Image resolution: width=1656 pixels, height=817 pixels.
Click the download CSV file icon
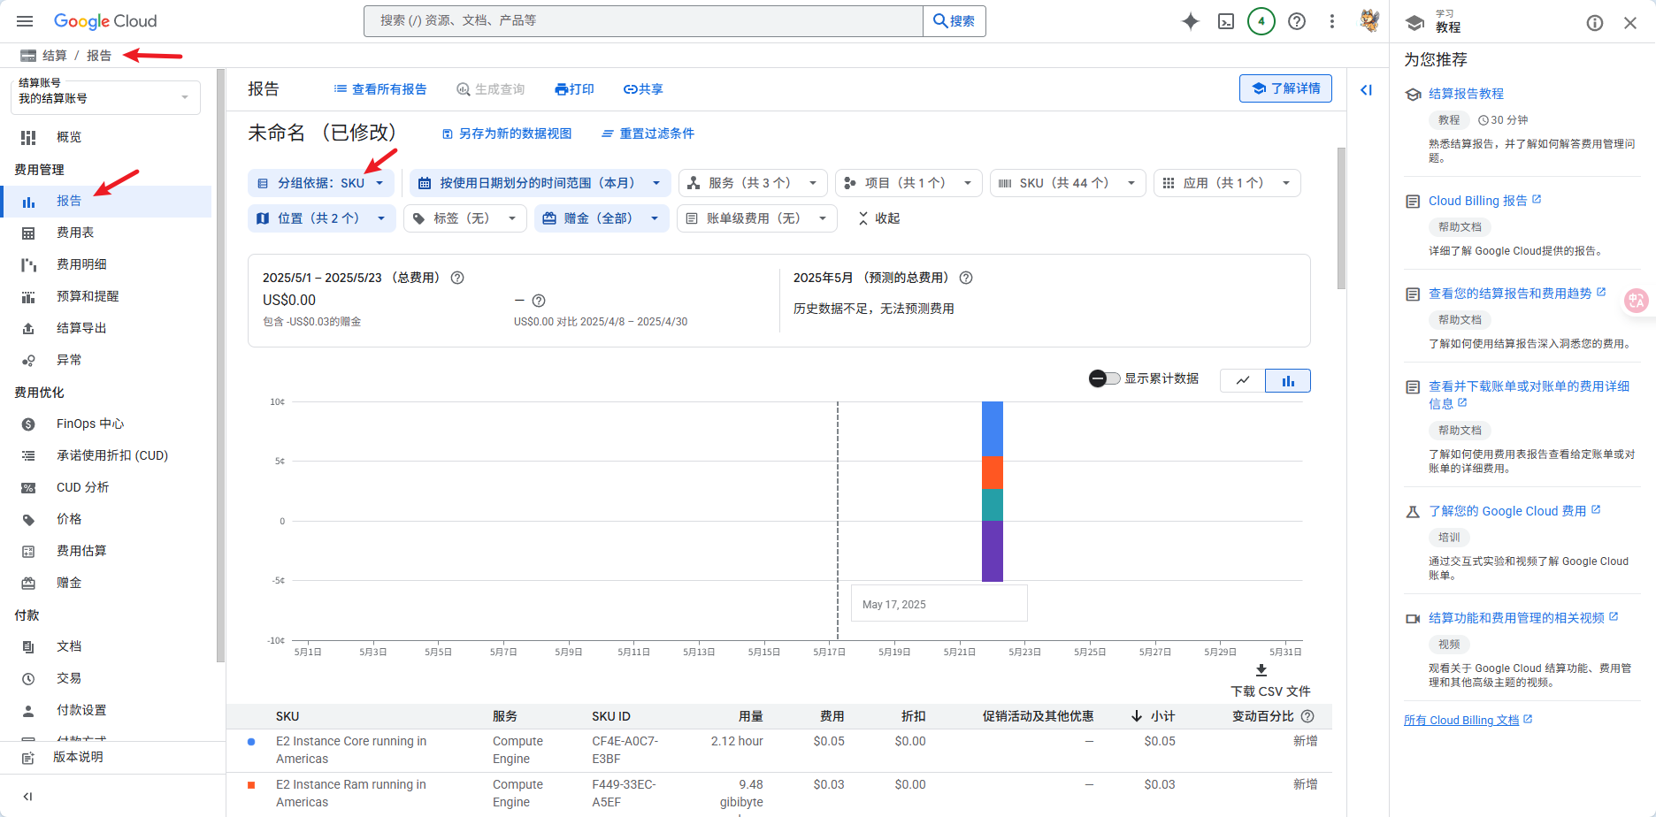[x=1261, y=671]
